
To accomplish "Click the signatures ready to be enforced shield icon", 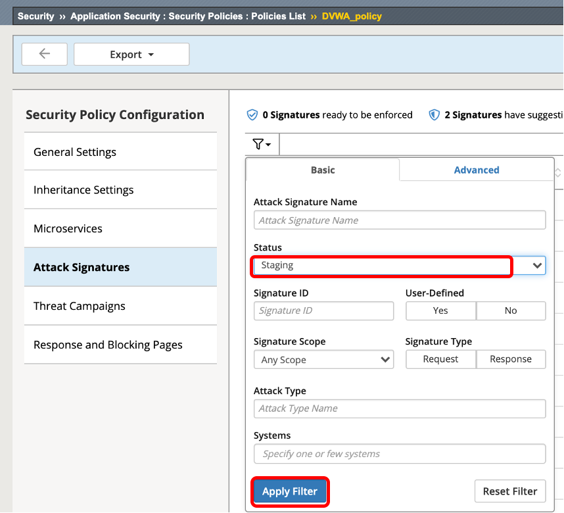I will (x=252, y=115).
